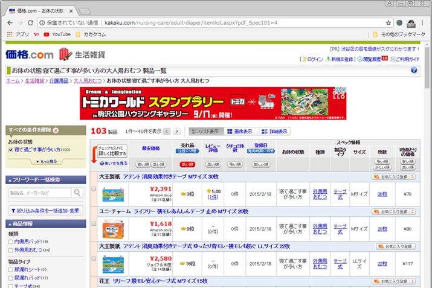Collapse the 商品情報 section
The image size is (432, 288).
click(x=46, y=223)
